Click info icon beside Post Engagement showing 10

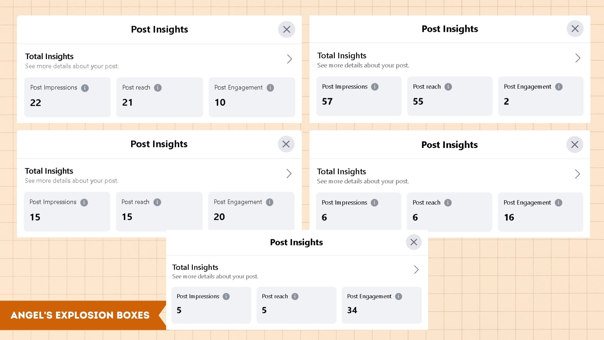coord(270,88)
